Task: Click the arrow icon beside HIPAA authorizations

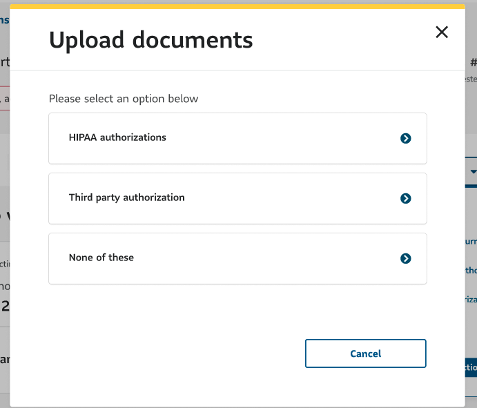Action: 406,138
